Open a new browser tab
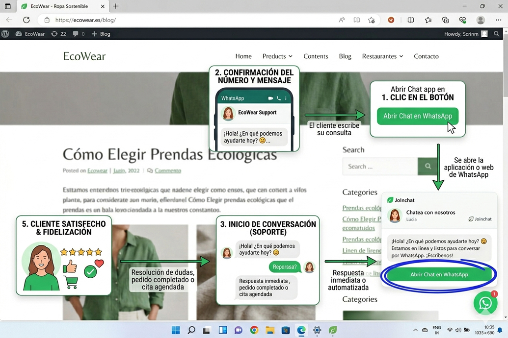The width and height of the screenshot is (508, 338). tap(116, 6)
